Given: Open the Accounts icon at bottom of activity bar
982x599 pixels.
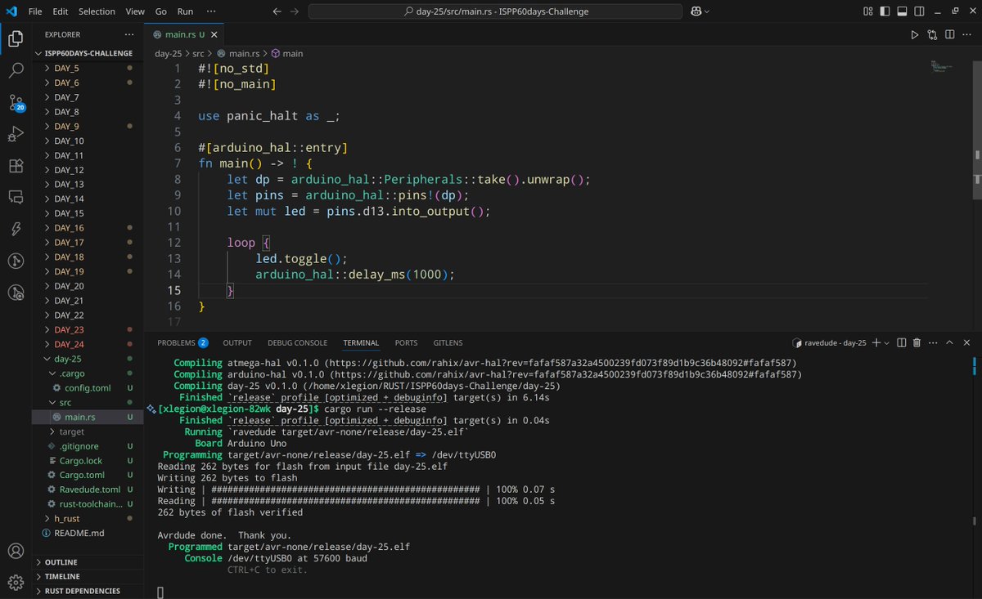Looking at the screenshot, I should click(x=16, y=551).
